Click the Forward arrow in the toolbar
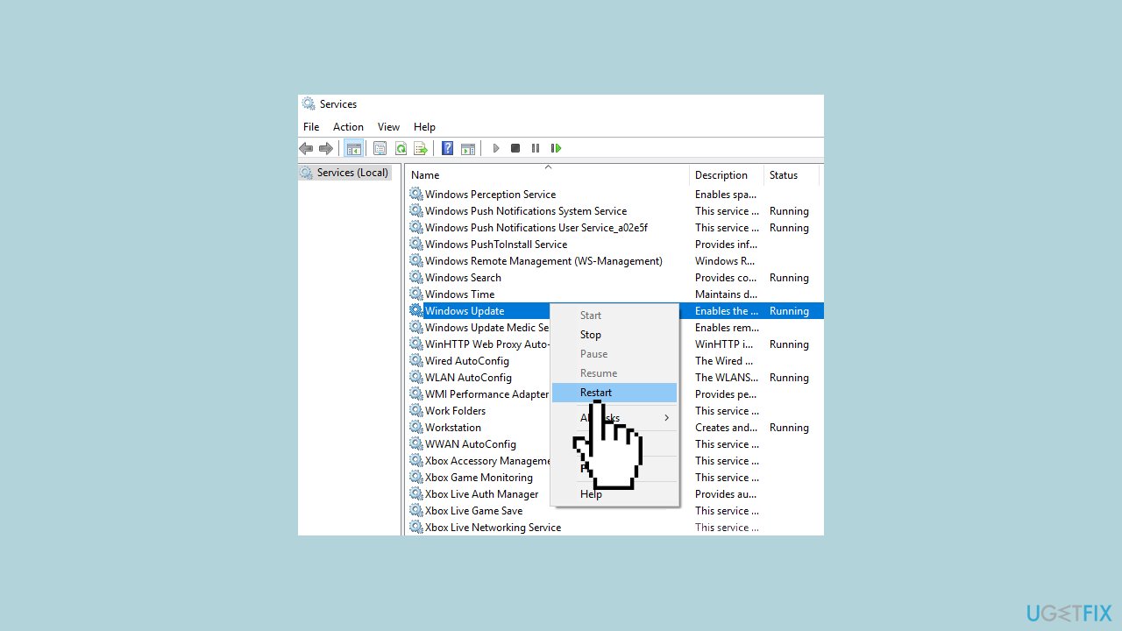Viewport: 1122px width, 631px height. click(x=326, y=149)
